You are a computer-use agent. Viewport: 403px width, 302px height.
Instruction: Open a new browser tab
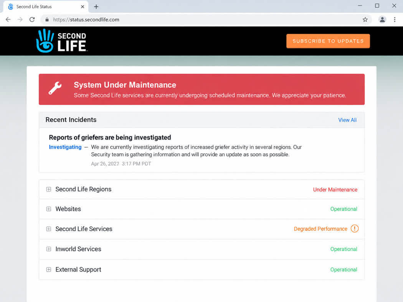(96, 7)
